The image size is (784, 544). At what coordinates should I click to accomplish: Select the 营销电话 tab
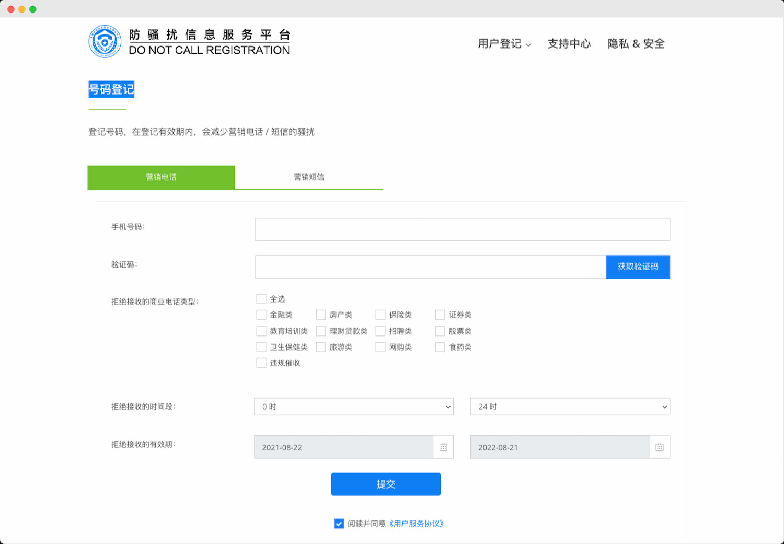point(161,177)
